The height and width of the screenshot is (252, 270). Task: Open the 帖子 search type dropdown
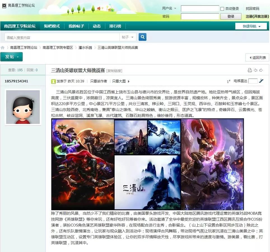(x=128, y=37)
